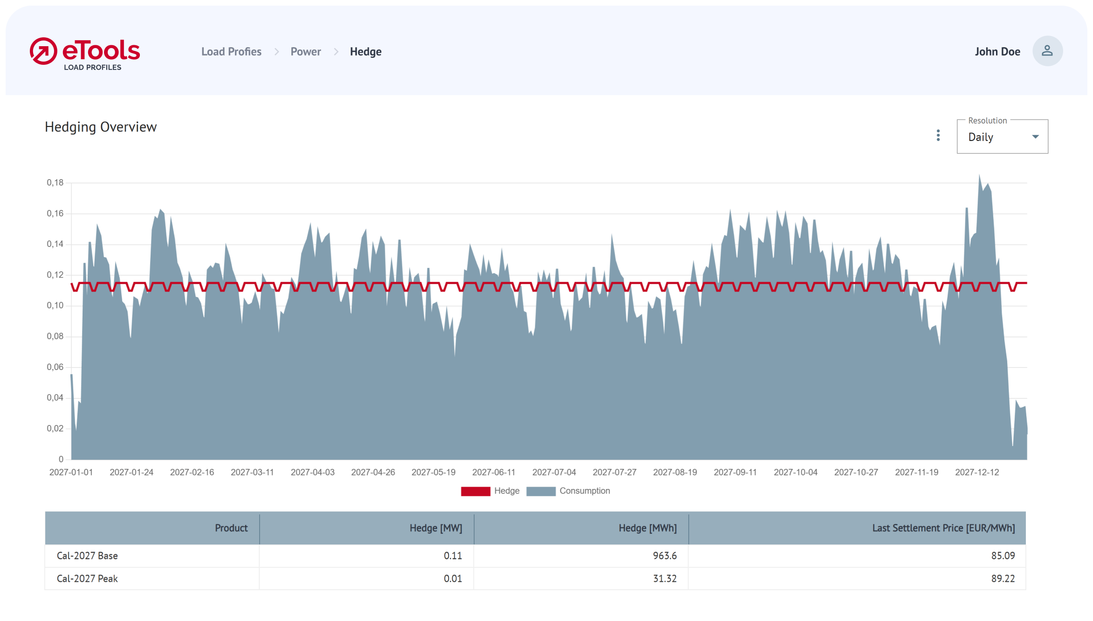
Task: Click the John Doe username
Action: click(997, 52)
